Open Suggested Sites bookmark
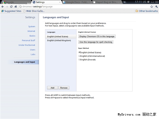Viewport: 159px width, 119px height. tap(11, 11)
